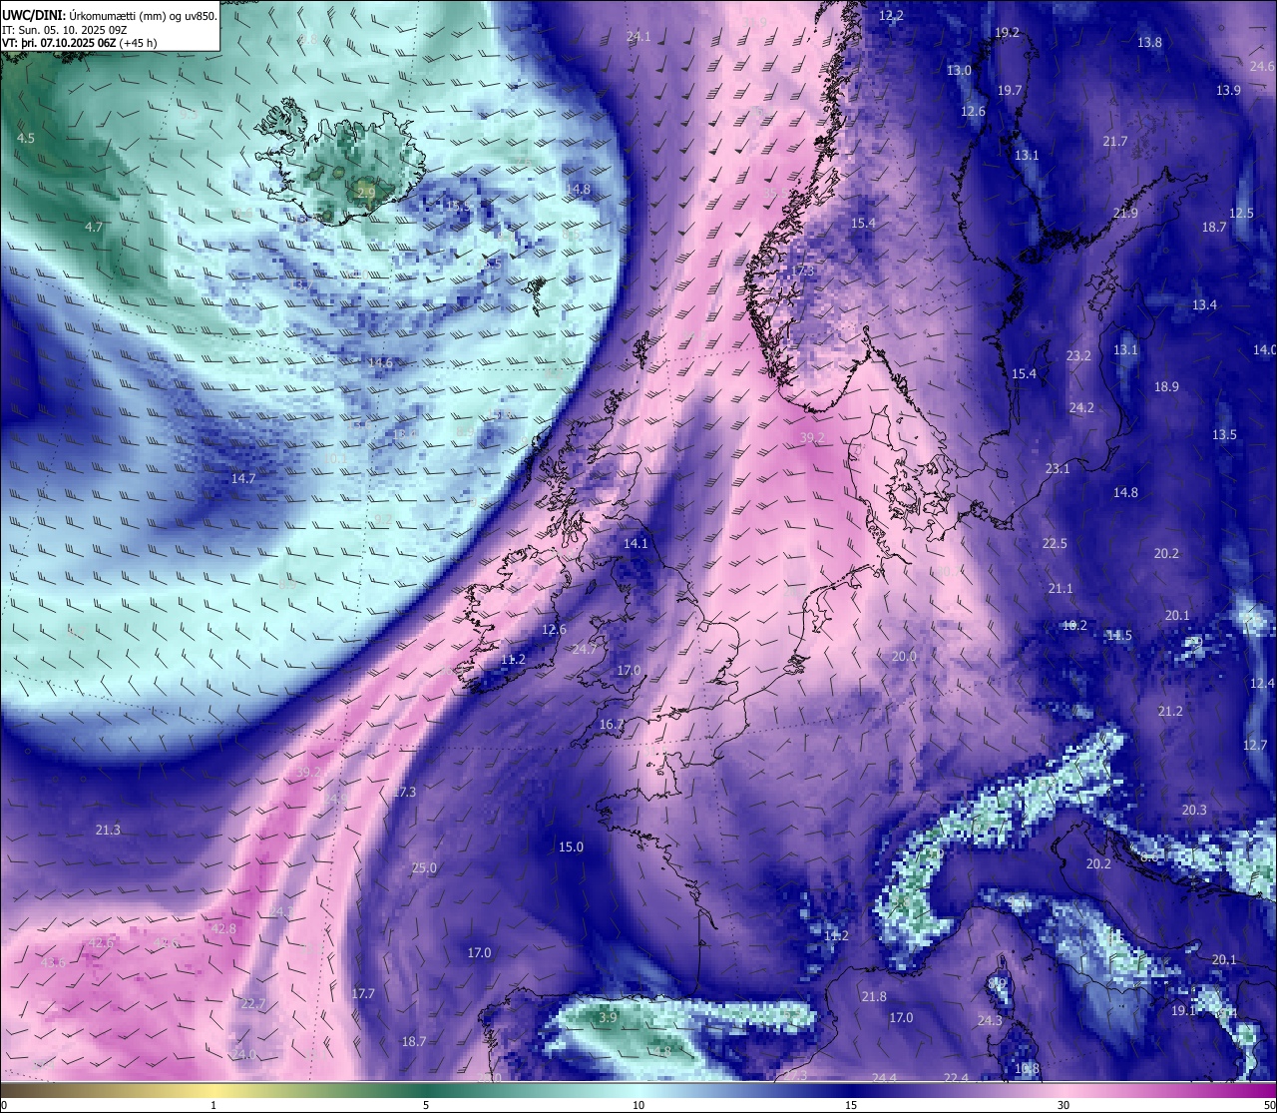
Task: Click the '24.3' value on the map
Action: (x=990, y=1021)
